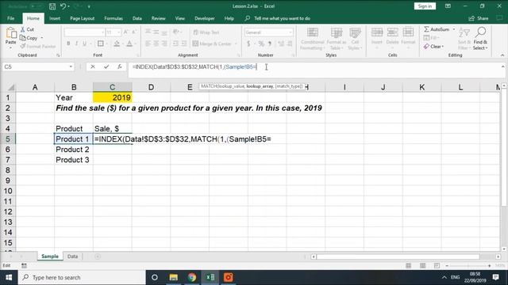The image size is (508, 285).
Task: Click the zoom slider in status bar
Action: point(468,266)
